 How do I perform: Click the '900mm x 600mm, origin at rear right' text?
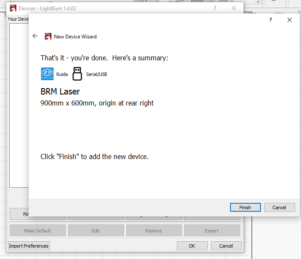tap(97, 103)
